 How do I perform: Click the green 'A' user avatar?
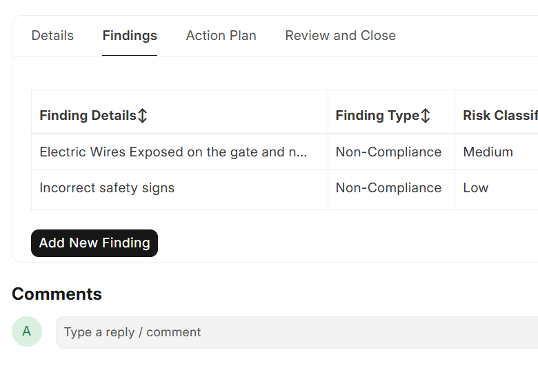(27, 331)
